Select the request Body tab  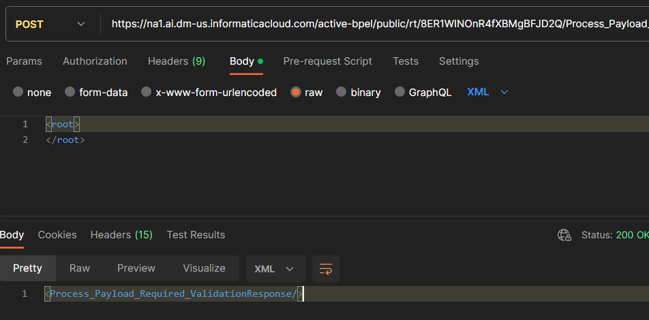click(x=246, y=61)
